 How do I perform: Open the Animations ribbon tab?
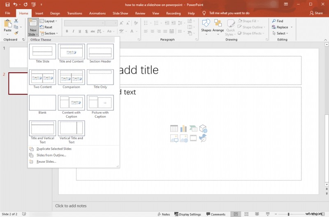tap(97, 13)
